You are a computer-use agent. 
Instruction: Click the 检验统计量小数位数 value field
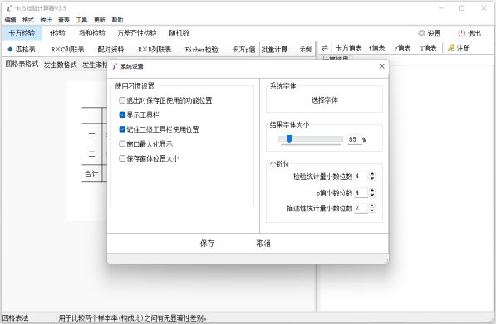pos(361,177)
